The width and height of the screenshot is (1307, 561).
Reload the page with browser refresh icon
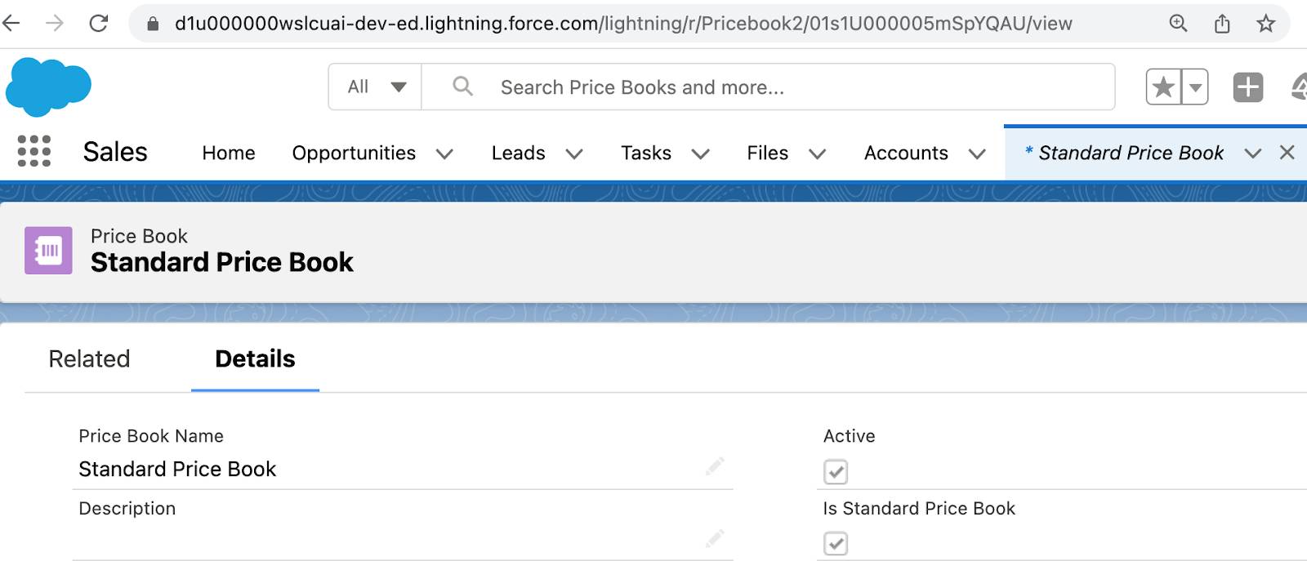(99, 23)
